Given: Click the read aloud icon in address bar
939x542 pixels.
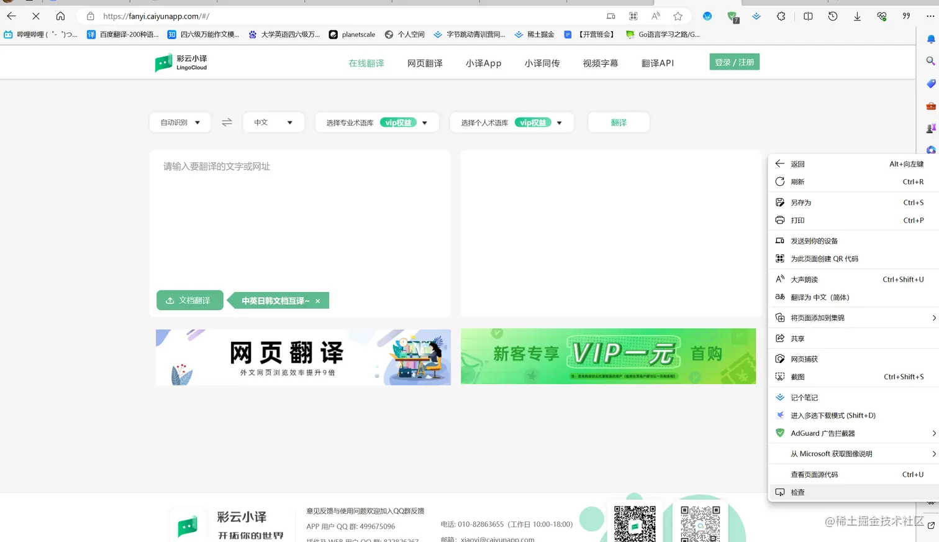Looking at the screenshot, I should pyautogui.click(x=655, y=16).
